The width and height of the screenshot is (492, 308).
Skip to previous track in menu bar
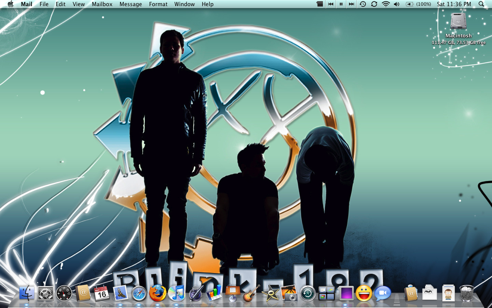tap(331, 4)
